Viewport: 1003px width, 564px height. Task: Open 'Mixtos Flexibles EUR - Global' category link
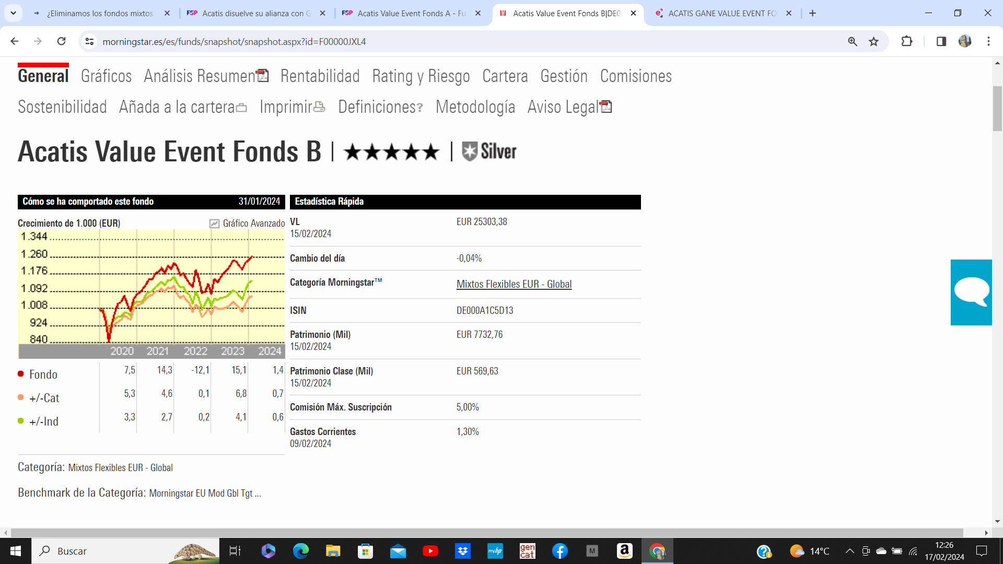(514, 284)
